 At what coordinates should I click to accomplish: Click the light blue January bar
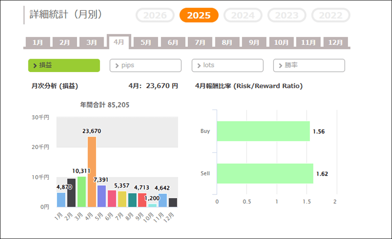61,200
